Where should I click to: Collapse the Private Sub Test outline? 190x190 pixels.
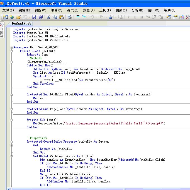[x=11, y=120]
